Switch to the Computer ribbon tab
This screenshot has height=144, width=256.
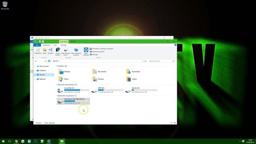pyautogui.click(x=46, y=45)
